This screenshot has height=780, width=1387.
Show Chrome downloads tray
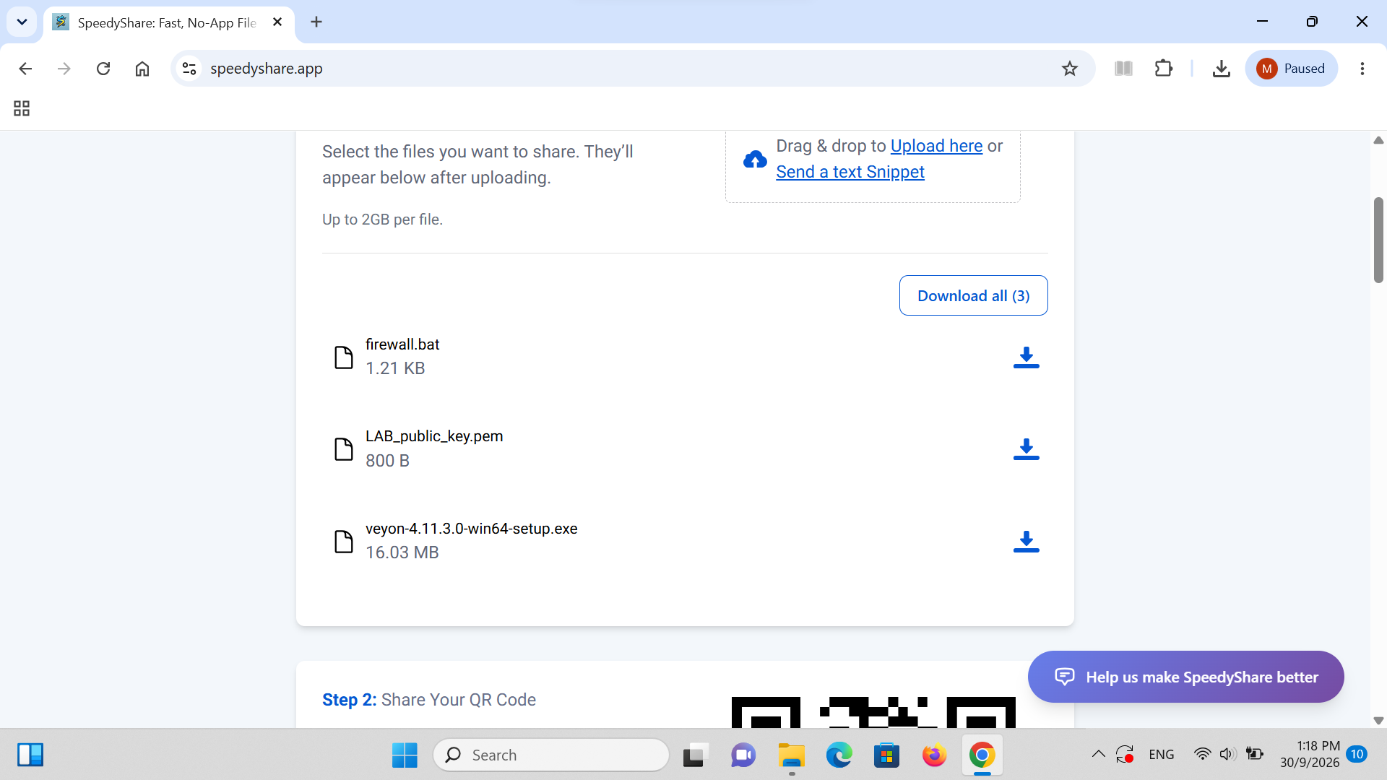coord(1222,69)
